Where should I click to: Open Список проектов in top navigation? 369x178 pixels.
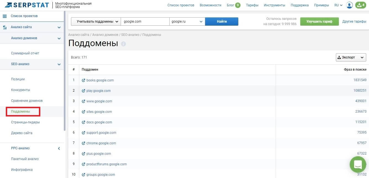tap(181, 5)
